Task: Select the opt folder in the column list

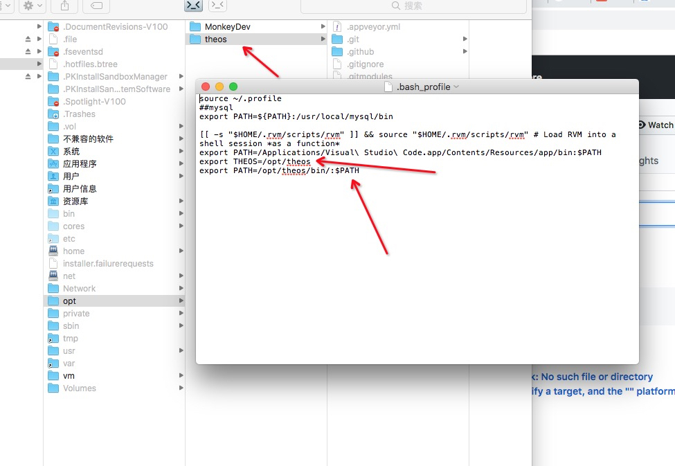Action: [69, 301]
